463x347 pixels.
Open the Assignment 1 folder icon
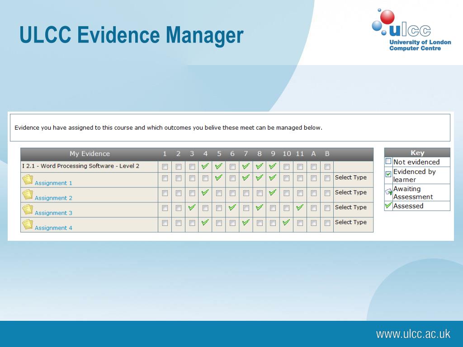(28, 179)
